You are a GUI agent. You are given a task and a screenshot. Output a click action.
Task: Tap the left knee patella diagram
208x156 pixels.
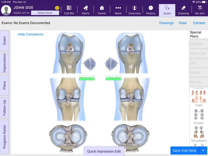(x=111, y=64)
